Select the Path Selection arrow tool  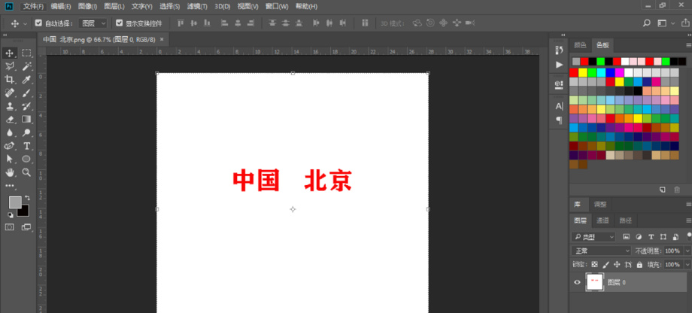[x=10, y=159]
